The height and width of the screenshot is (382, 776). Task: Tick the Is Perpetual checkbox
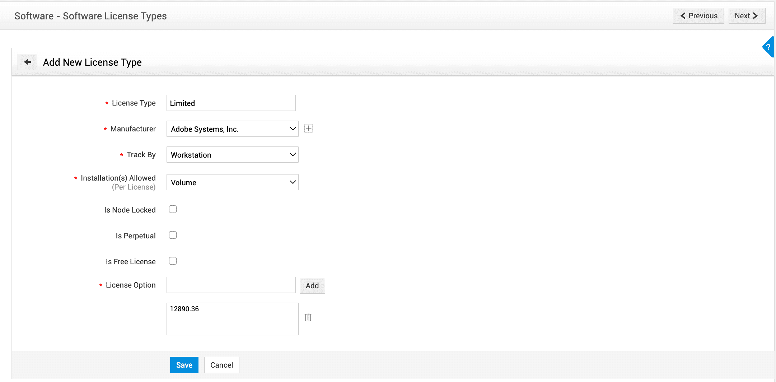pyautogui.click(x=173, y=235)
